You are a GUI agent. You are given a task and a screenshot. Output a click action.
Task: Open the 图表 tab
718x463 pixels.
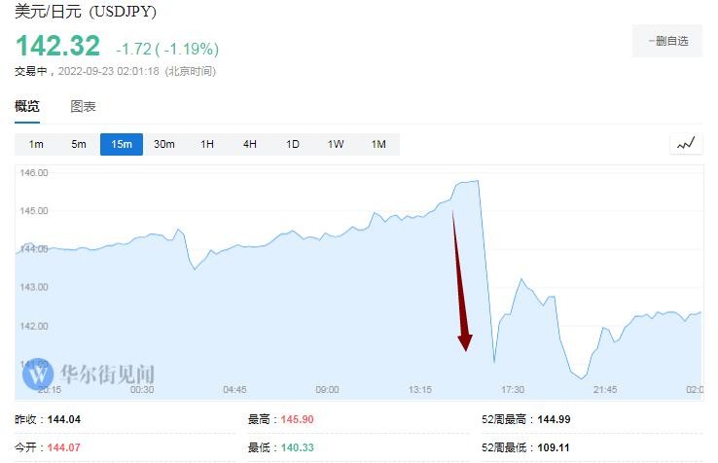point(84,106)
